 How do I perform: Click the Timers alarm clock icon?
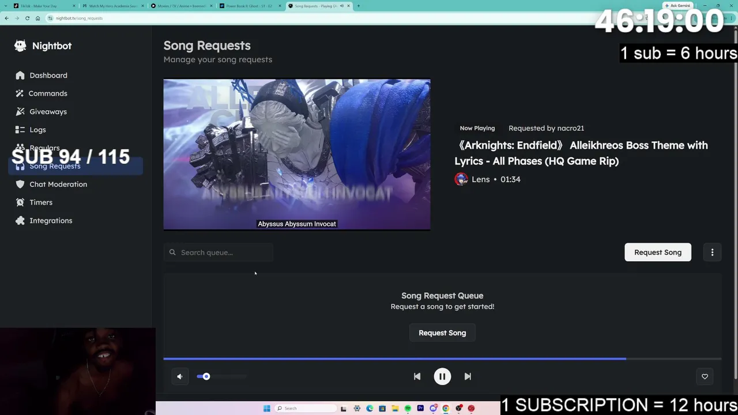(x=20, y=202)
